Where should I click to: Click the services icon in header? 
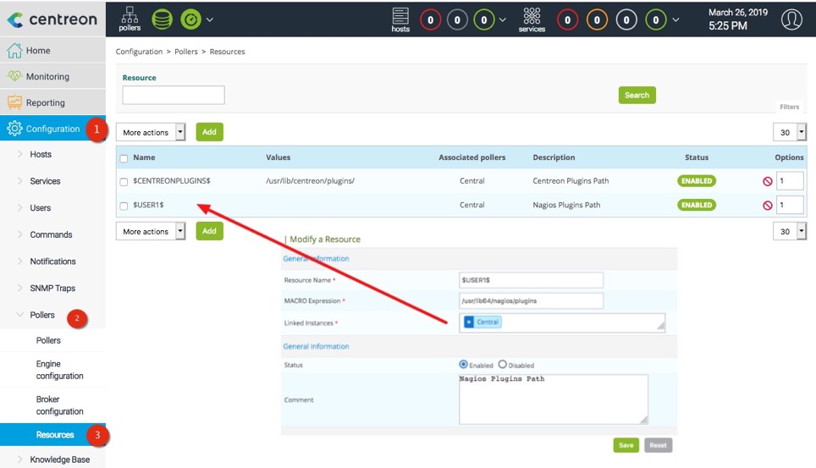(x=532, y=18)
